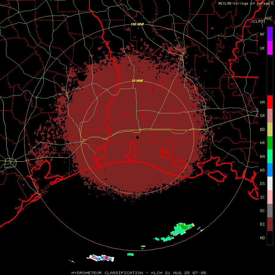
Task: Click the 'GR' legend label
Action: click(x=262, y=116)
